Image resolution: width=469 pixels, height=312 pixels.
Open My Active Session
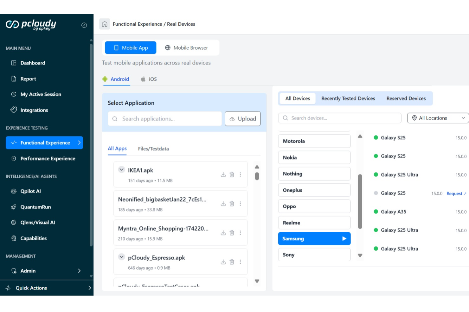(x=41, y=94)
